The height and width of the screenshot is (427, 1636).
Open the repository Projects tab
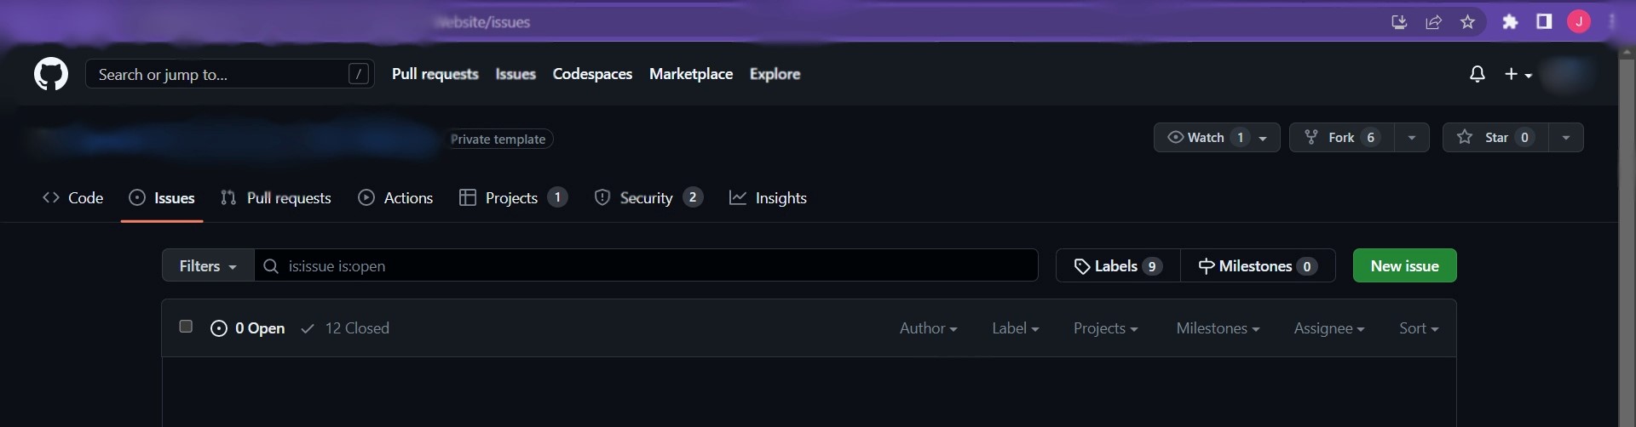(513, 198)
